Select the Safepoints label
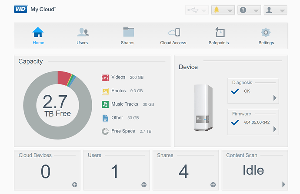This screenshot has width=300, height=194. [219, 43]
